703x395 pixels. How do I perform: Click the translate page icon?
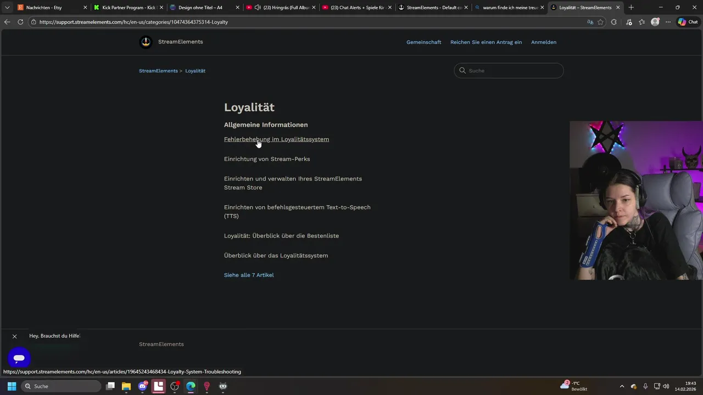[x=590, y=22]
